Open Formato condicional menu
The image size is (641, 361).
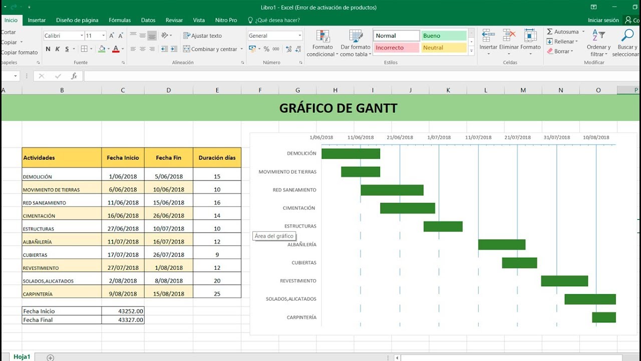(x=323, y=43)
